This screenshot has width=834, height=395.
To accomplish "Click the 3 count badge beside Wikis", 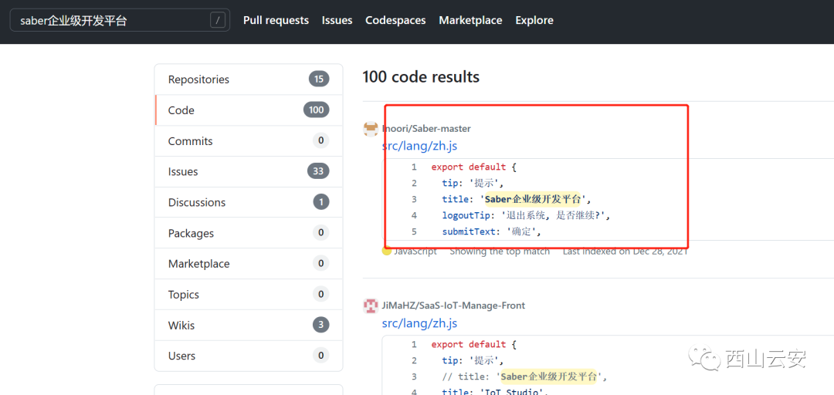I will [320, 325].
